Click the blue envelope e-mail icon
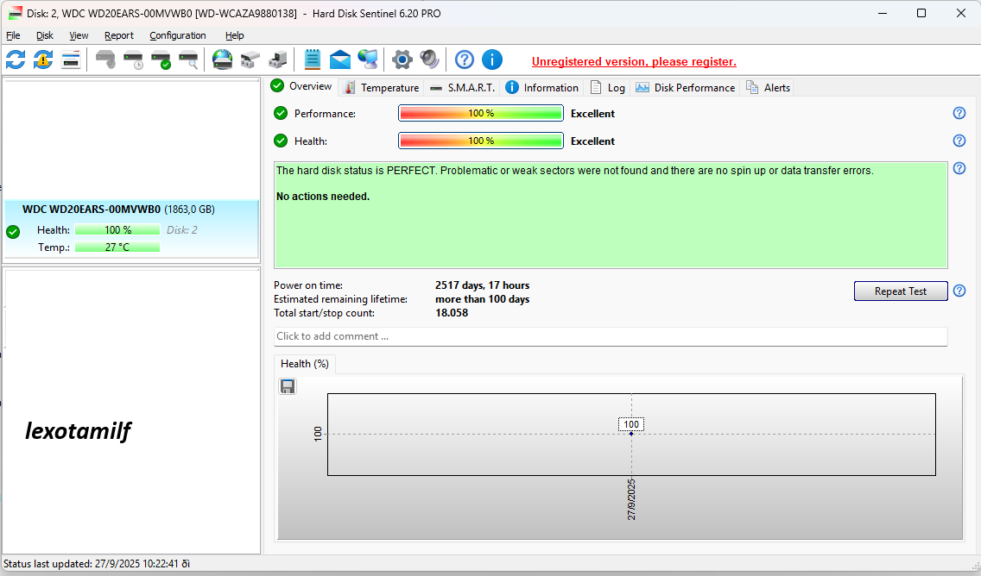The height and width of the screenshot is (576, 981). click(340, 59)
